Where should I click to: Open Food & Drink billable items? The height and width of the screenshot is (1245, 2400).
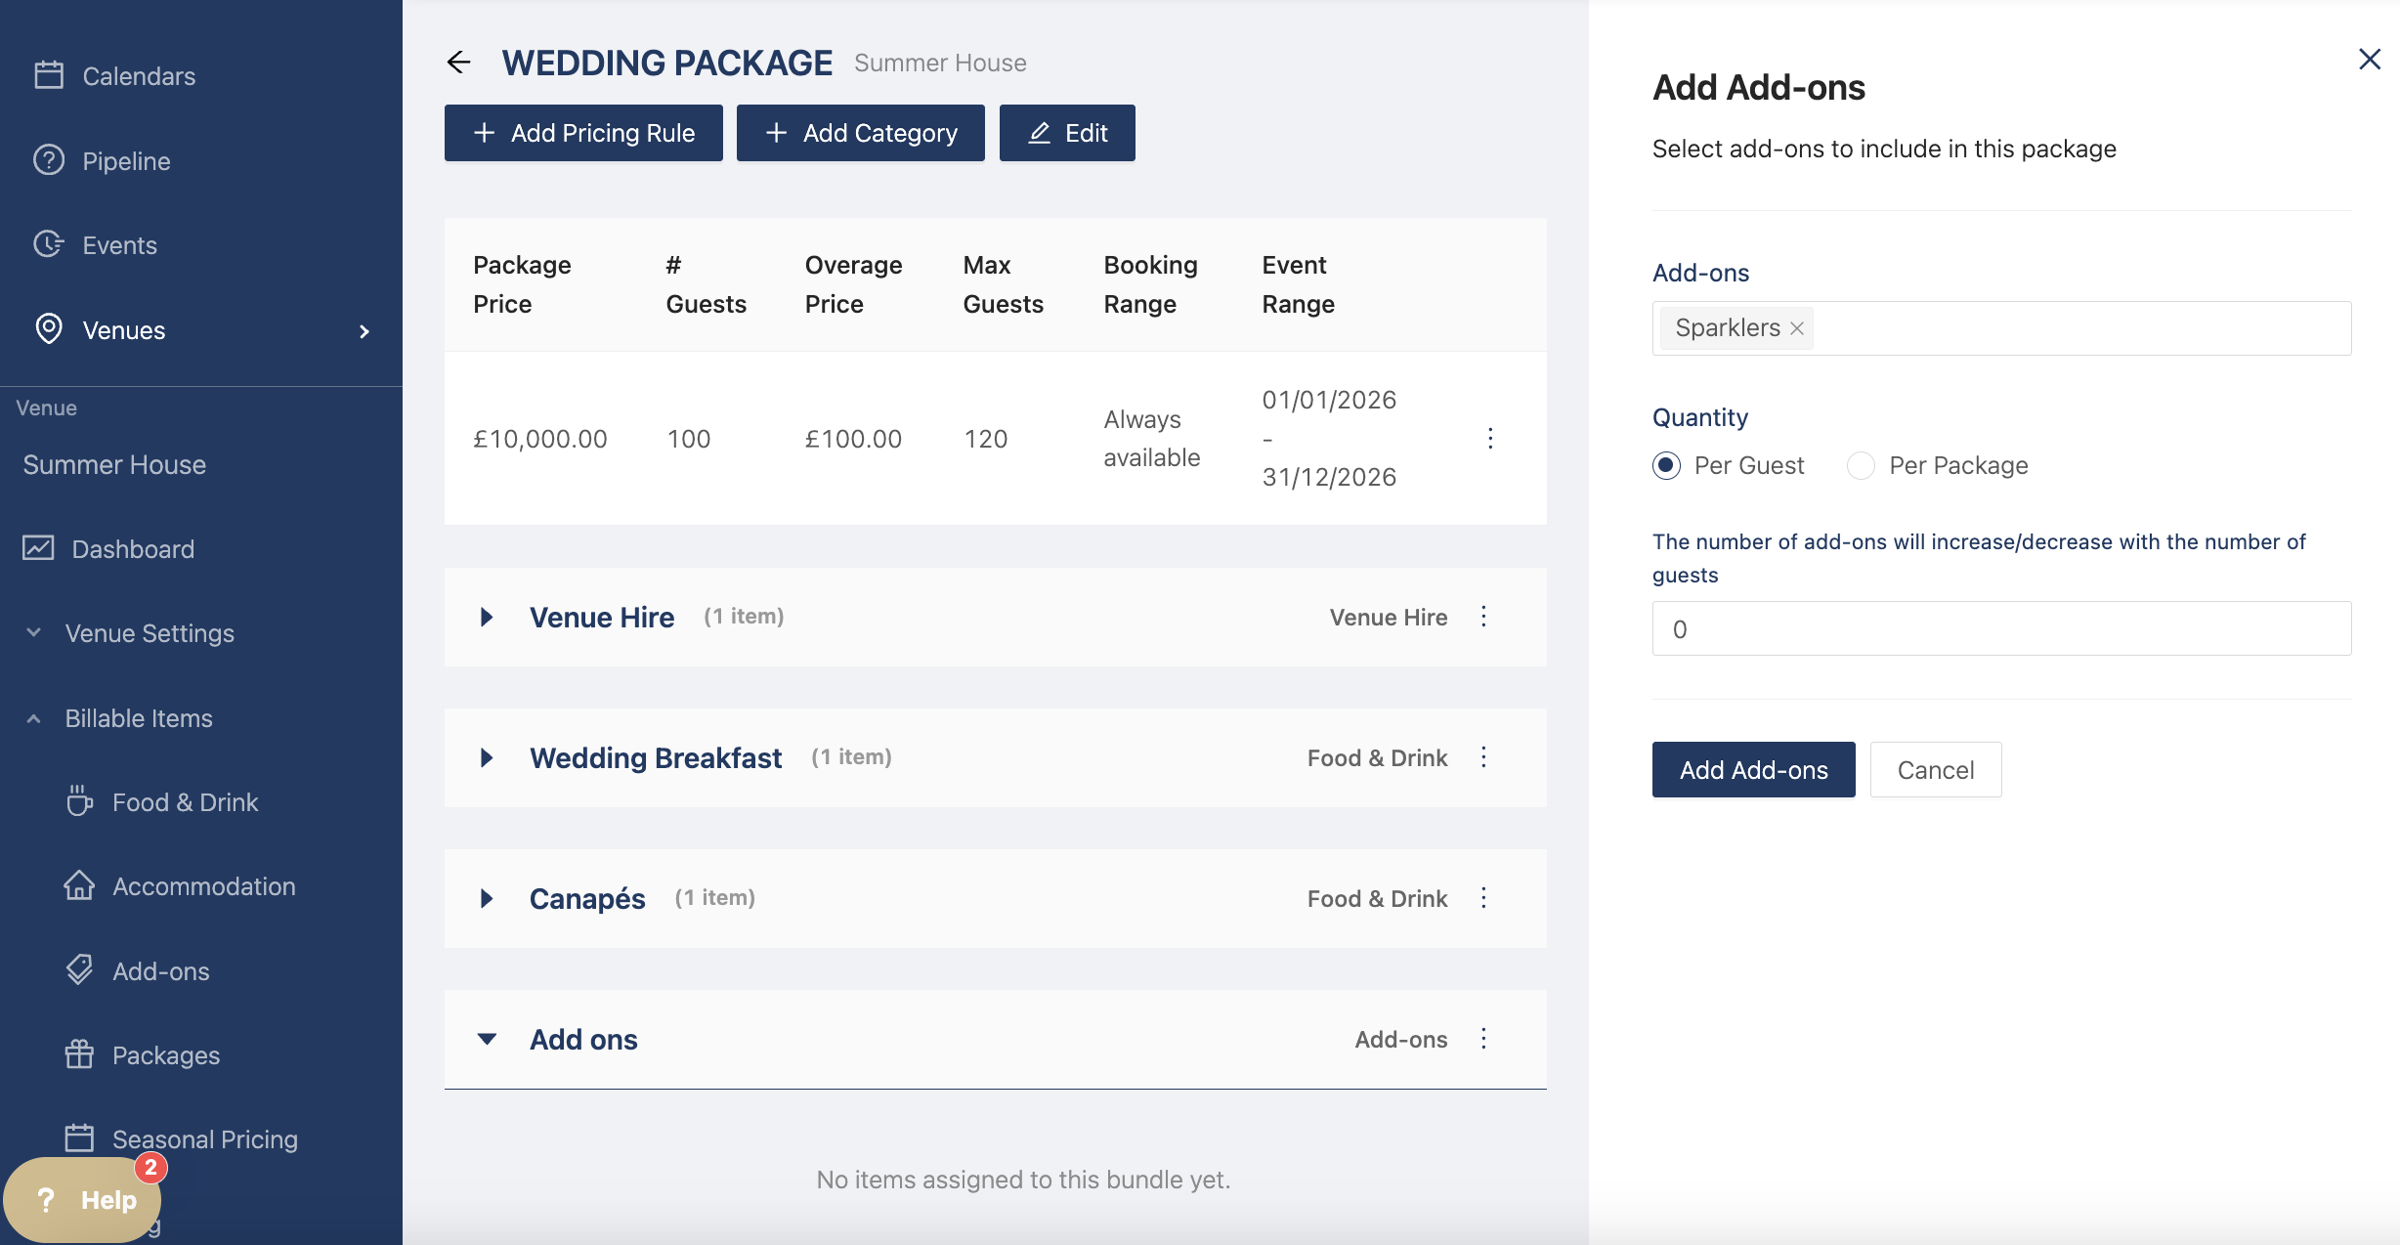click(x=185, y=802)
